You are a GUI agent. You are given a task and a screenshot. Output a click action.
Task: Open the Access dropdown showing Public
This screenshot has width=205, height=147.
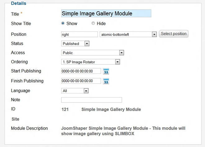(x=121, y=53)
